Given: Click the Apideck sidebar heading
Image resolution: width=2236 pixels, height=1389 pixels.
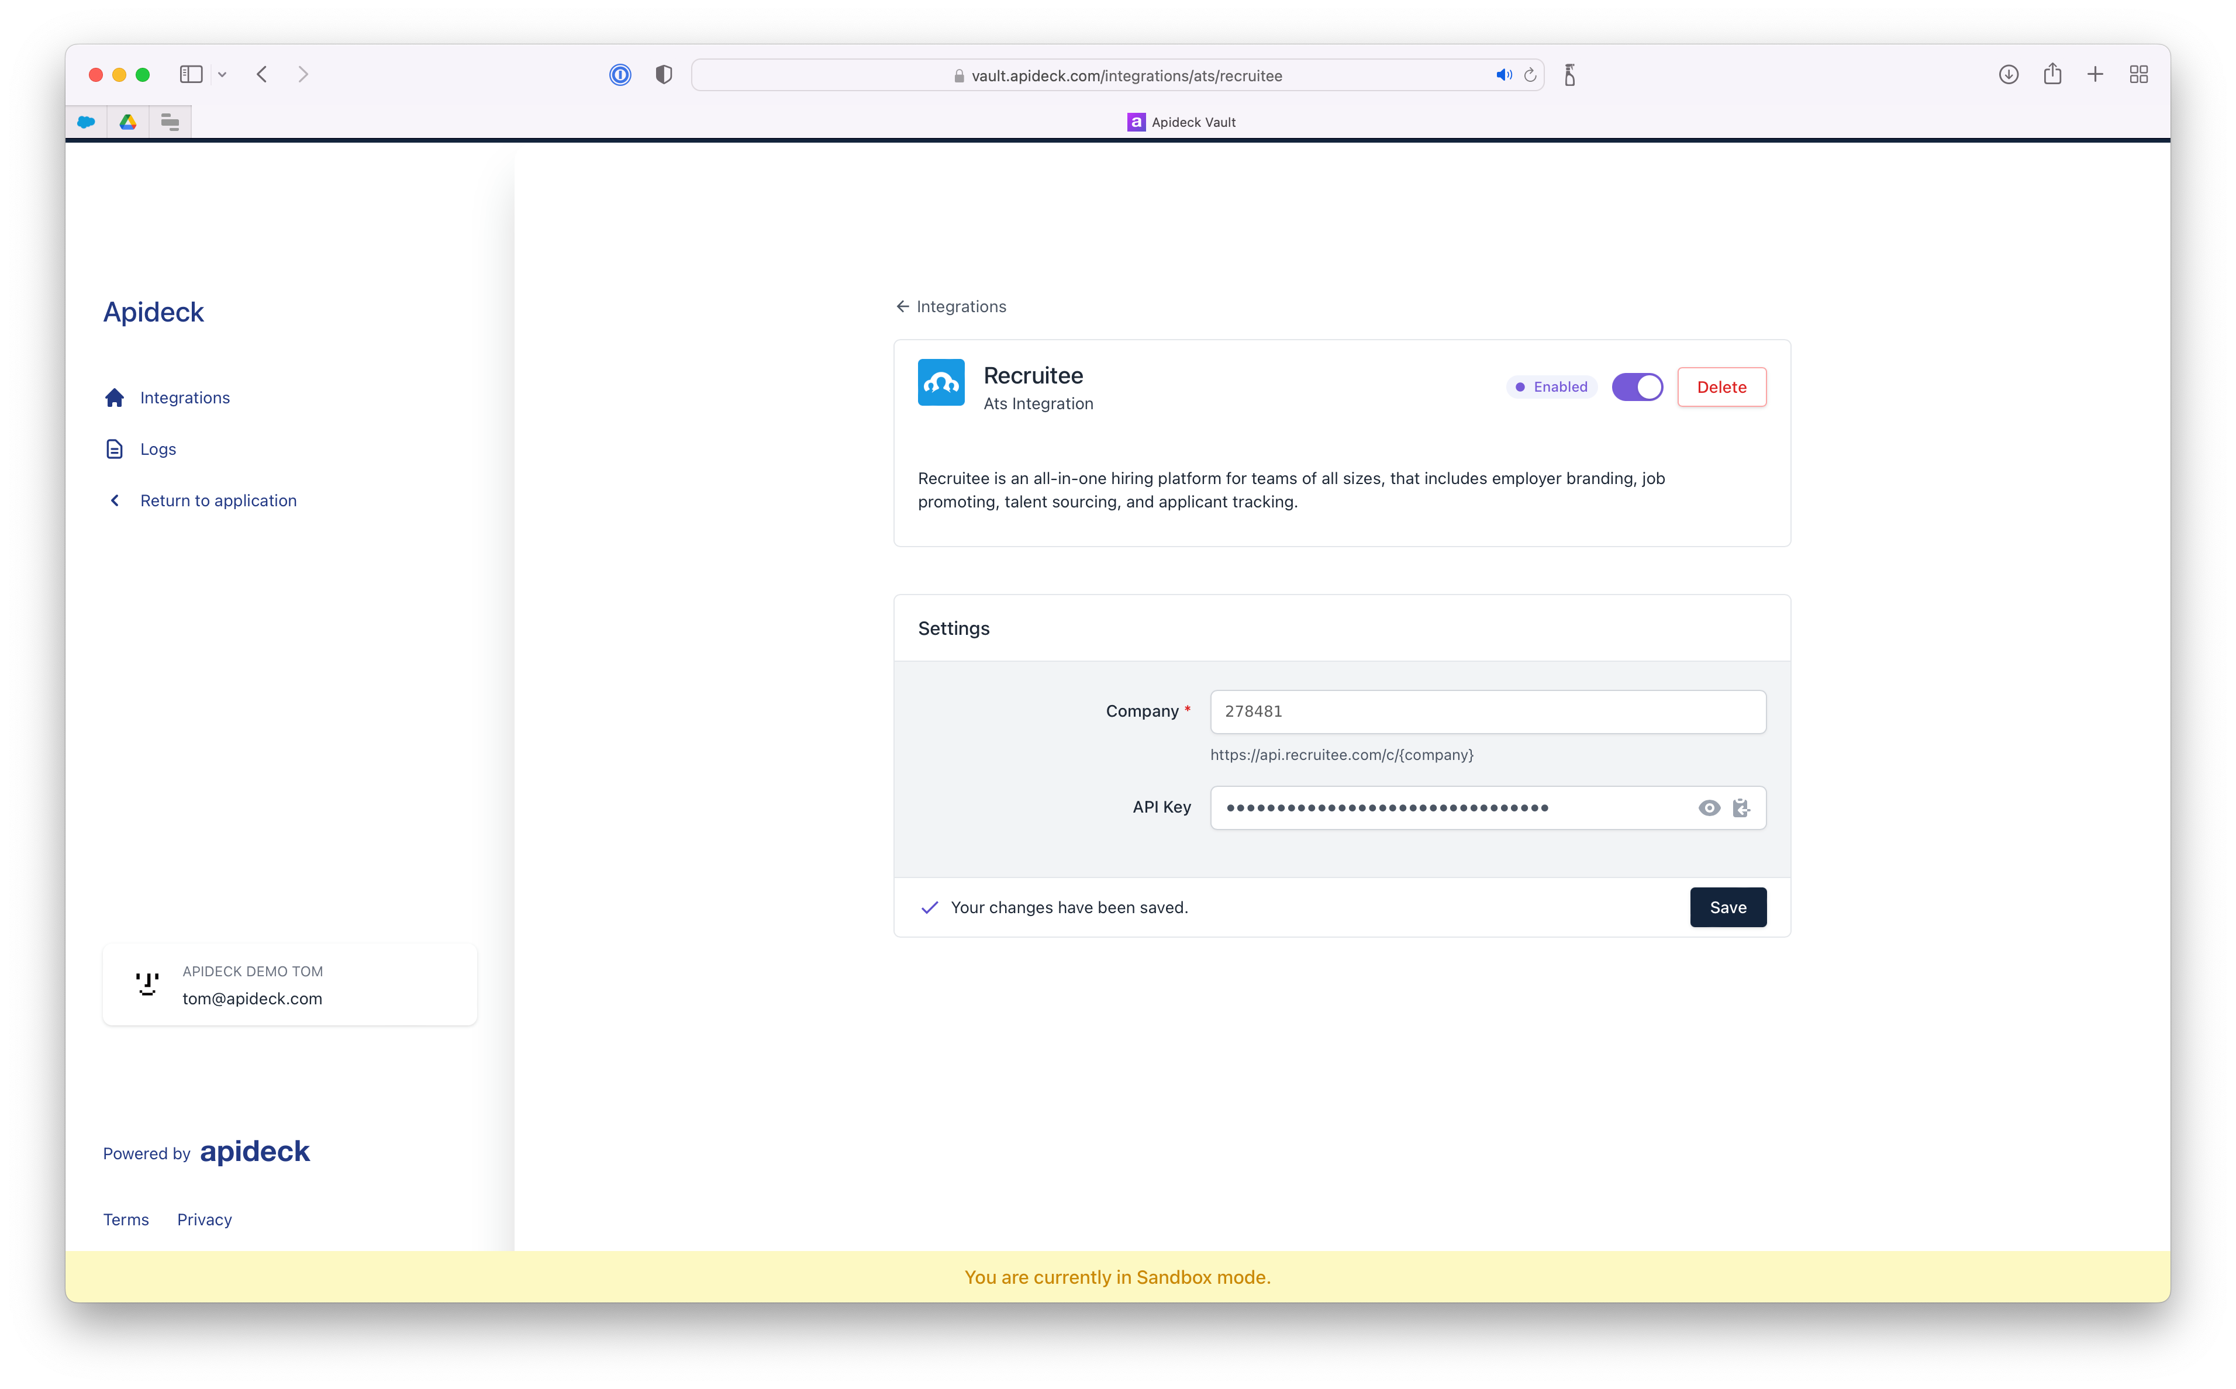Looking at the screenshot, I should 153,312.
